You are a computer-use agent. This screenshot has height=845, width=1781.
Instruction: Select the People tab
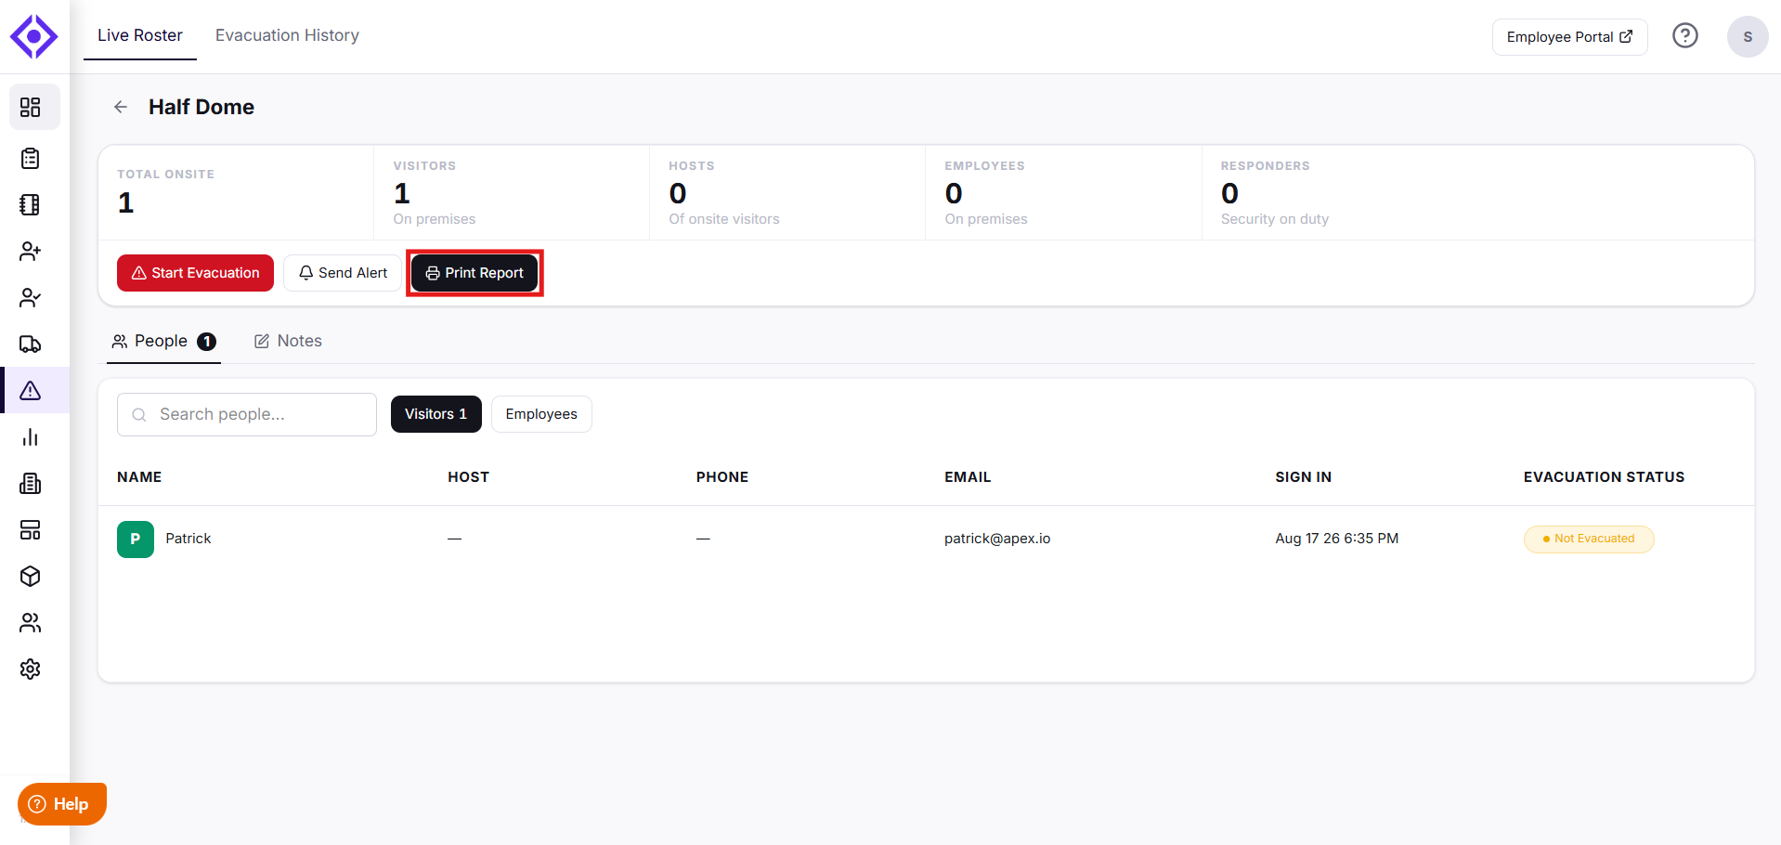(163, 342)
